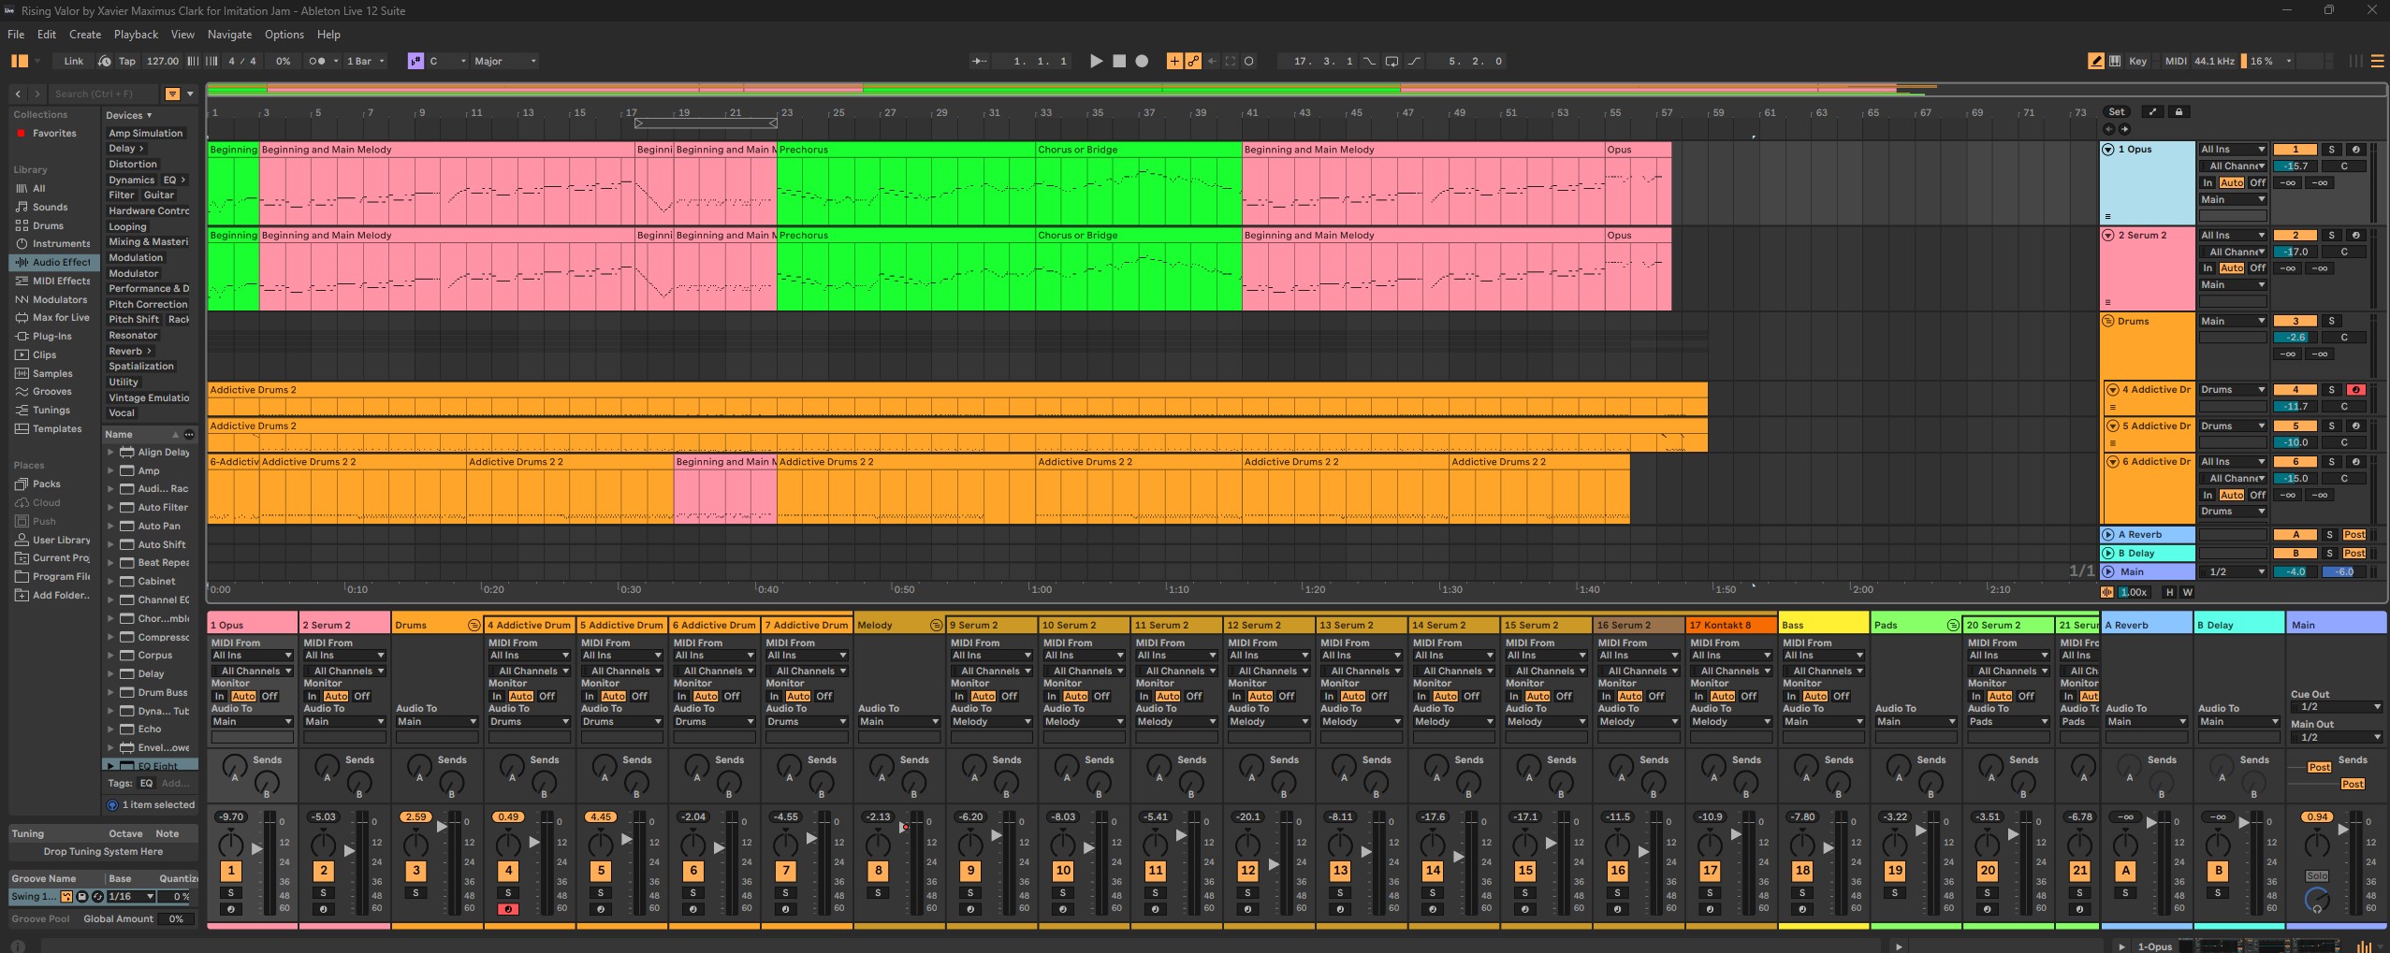Collapse the 1 Opus track in the arrangement
Image resolution: width=2390 pixels, height=953 pixels.
point(2108,150)
